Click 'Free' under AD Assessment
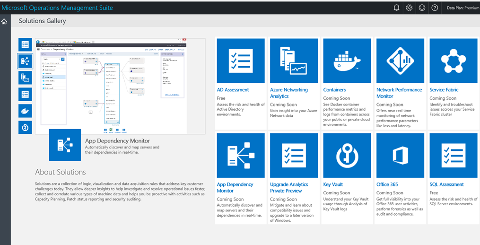This screenshot has width=480, height=245. coord(221,98)
